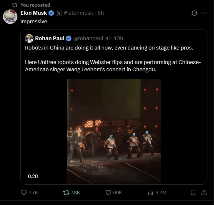View post analytics showing 9.3M views
The height and width of the screenshot is (205, 214).
pyautogui.click(x=151, y=192)
